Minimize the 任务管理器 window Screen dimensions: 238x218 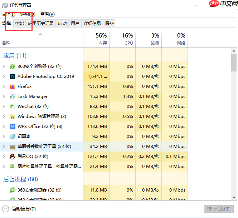196,5
